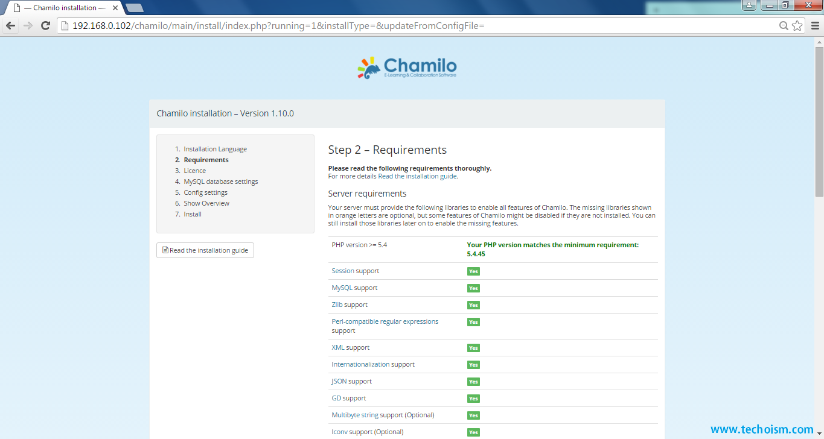The image size is (824, 439).
Task: Click the Yes badge for JSON support
Action: pyautogui.click(x=473, y=382)
